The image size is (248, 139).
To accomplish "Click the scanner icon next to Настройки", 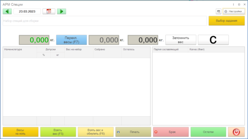I will pos(219,11).
